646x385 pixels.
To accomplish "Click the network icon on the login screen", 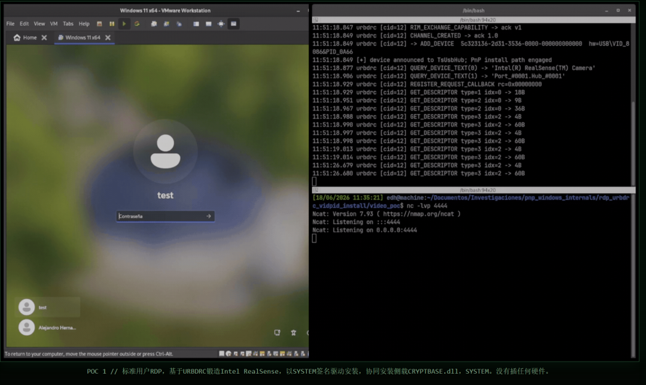I will (x=278, y=333).
